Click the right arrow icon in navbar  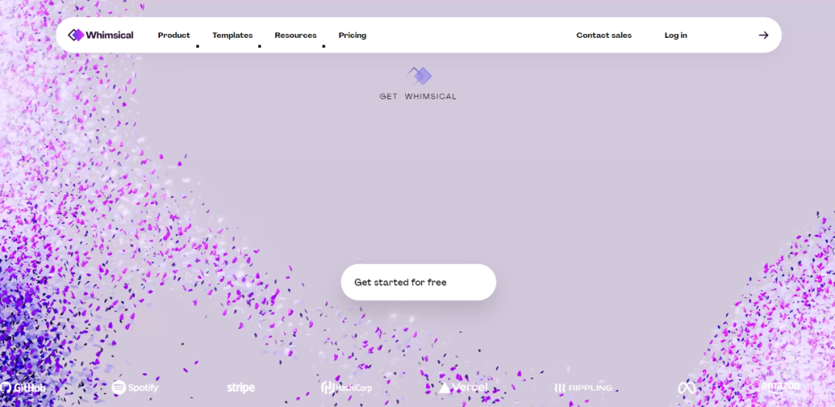763,35
